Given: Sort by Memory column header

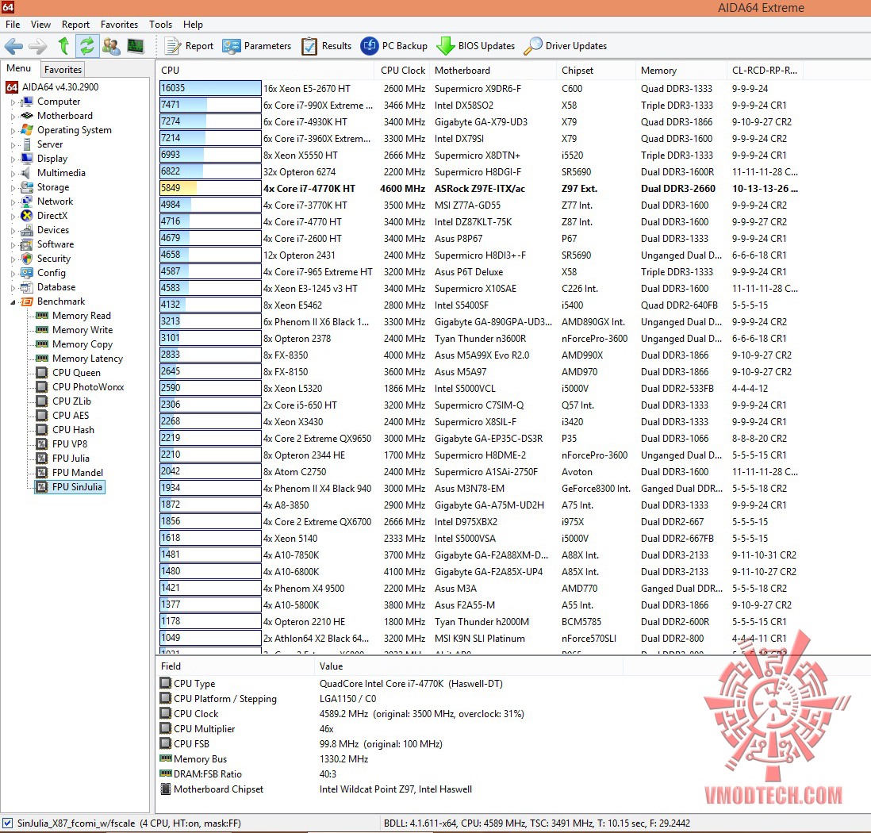Looking at the screenshot, I should [681, 71].
